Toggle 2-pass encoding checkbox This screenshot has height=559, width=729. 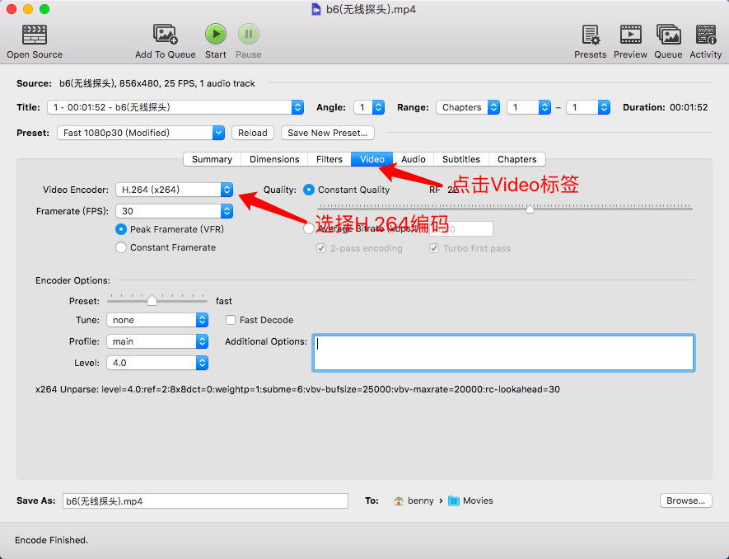[x=321, y=248]
